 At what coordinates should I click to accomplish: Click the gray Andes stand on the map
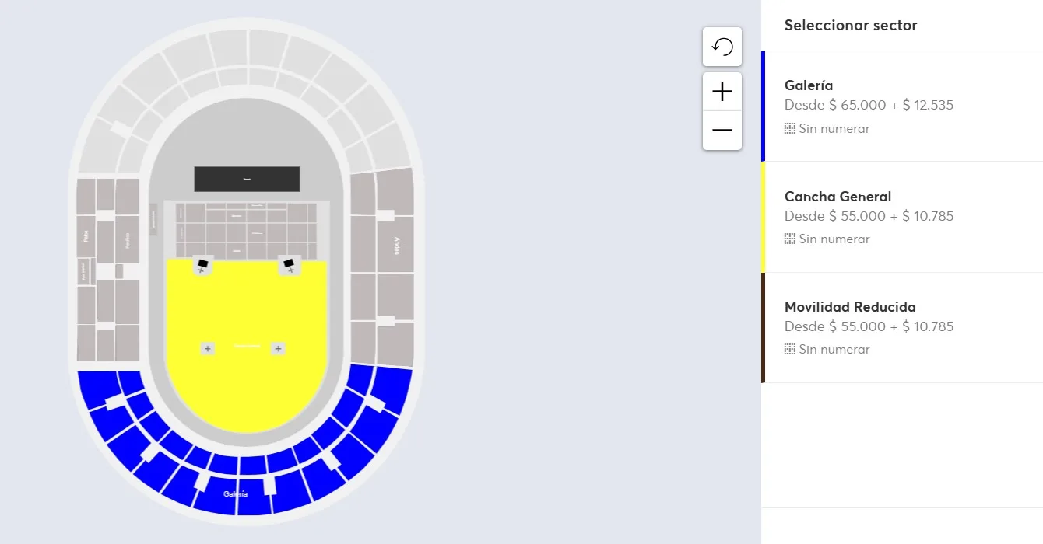pos(396,244)
